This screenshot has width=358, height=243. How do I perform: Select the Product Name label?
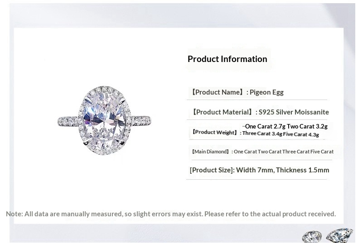[217, 92]
